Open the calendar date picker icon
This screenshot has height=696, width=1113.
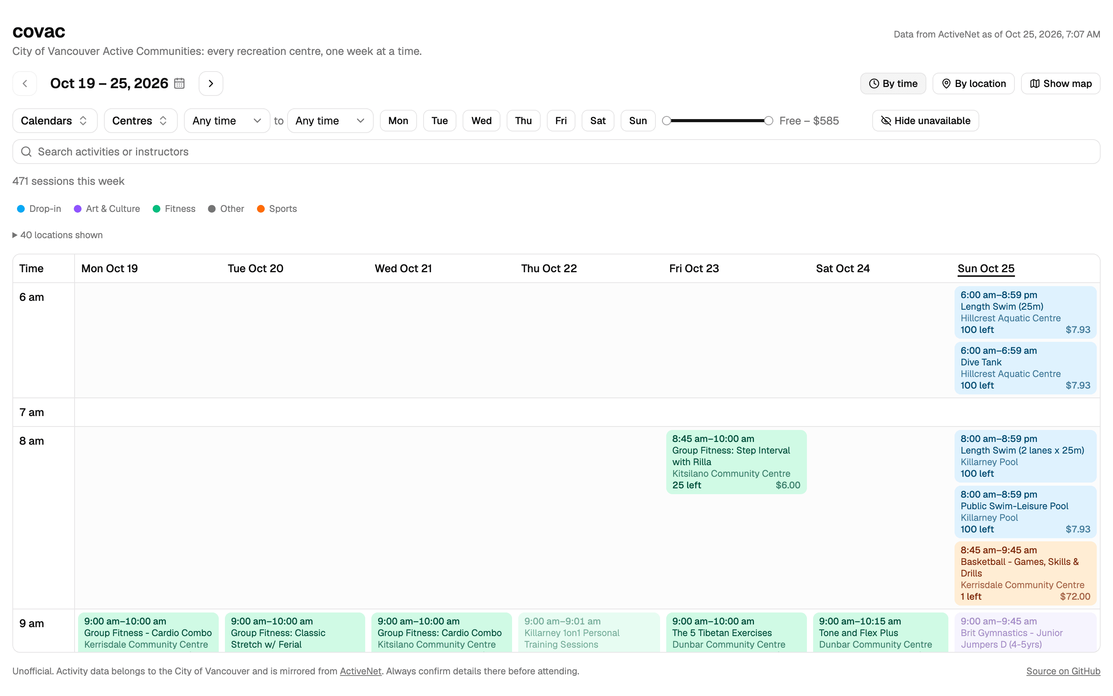point(179,83)
